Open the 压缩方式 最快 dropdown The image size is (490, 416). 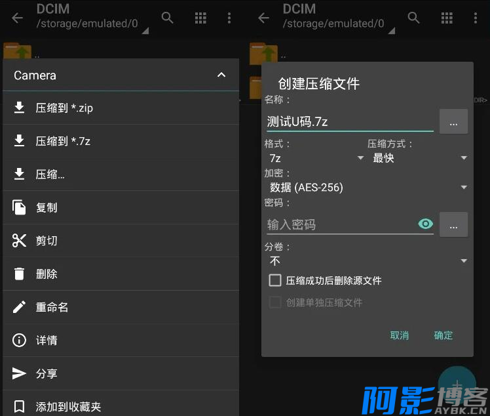(x=420, y=158)
